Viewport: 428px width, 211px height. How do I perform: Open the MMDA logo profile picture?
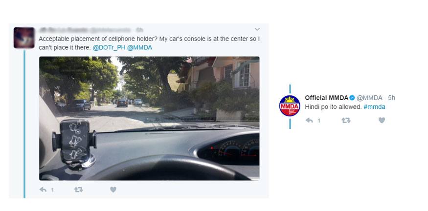290,106
